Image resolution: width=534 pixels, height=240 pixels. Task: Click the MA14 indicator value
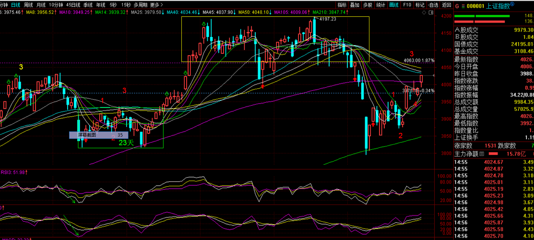point(112,12)
